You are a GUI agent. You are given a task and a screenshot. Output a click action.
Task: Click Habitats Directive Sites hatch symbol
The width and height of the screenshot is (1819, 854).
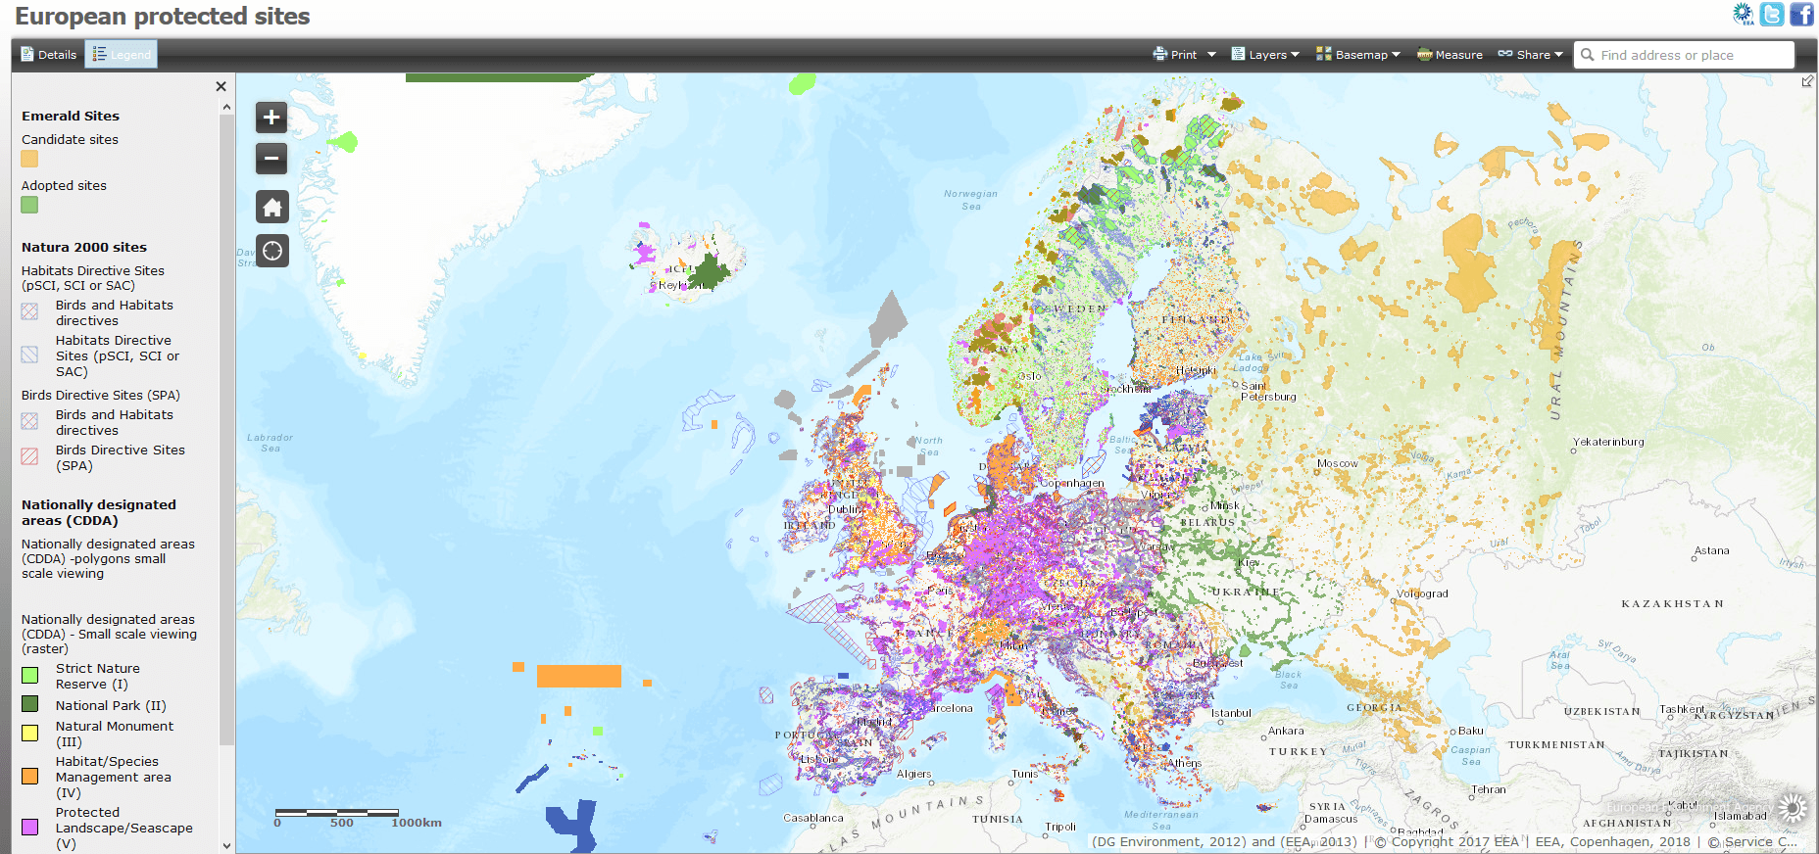click(x=30, y=355)
